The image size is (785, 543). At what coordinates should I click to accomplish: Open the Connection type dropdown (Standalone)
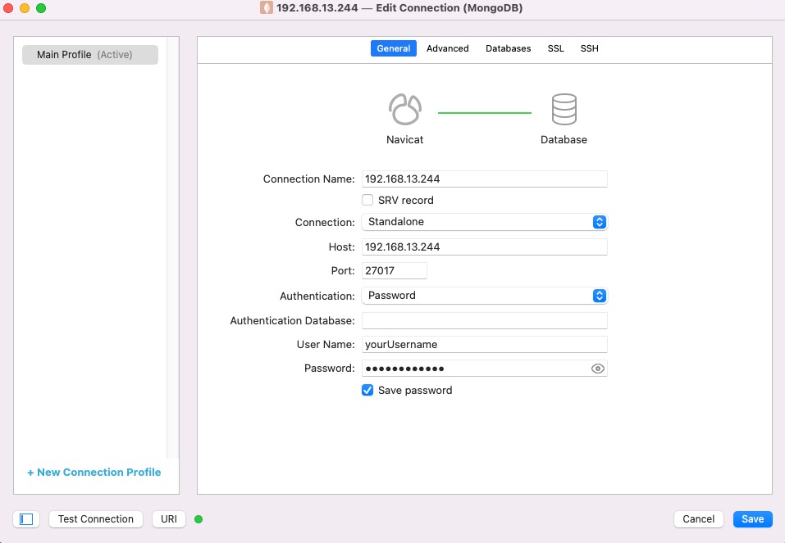pyautogui.click(x=484, y=222)
